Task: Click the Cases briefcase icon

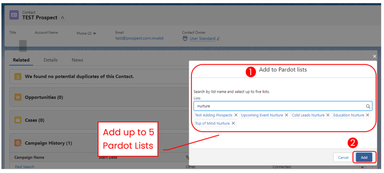Action: click(18, 120)
